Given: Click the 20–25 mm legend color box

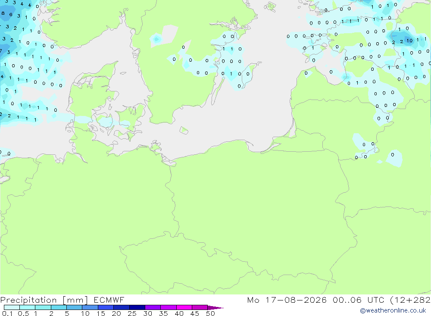Looking at the screenshot, I should click(121, 307).
